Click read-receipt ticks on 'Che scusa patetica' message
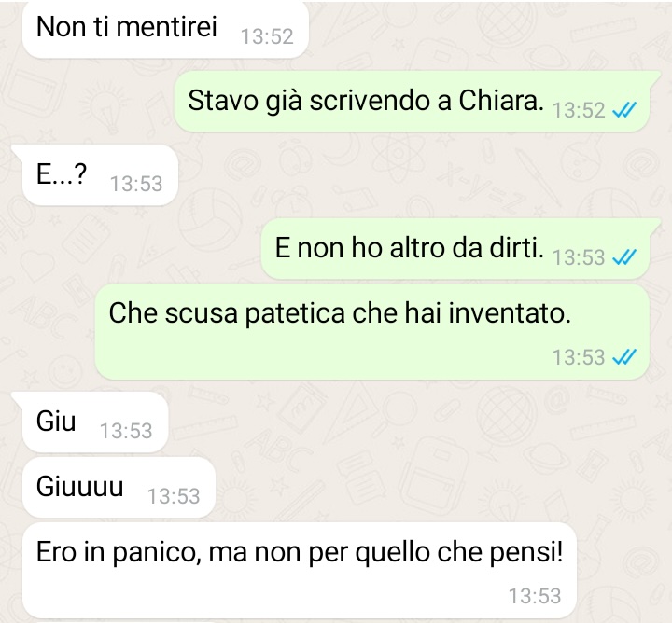Viewport: 672px width, 623px height. 624,356
